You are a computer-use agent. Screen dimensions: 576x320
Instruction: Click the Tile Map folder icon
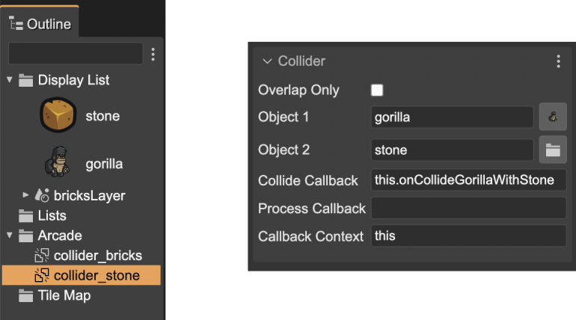click(25, 296)
